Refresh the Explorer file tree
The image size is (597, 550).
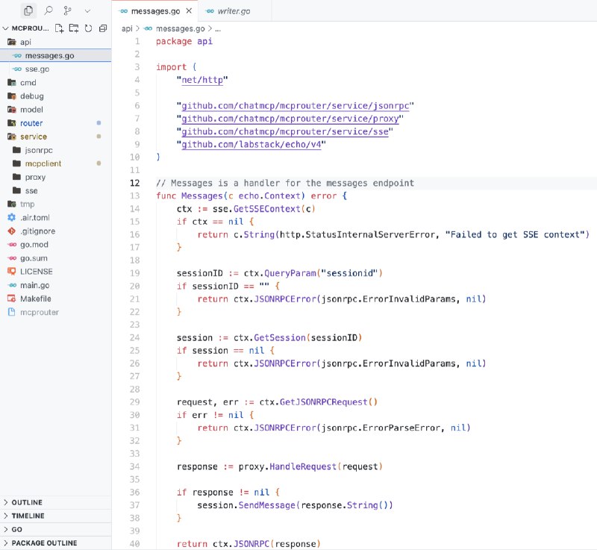[88, 28]
